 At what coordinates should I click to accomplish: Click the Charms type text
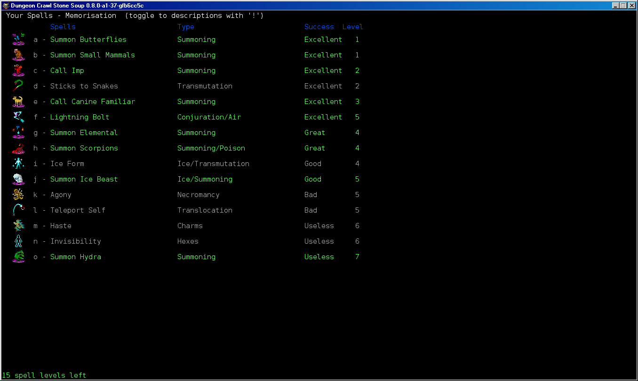tap(190, 226)
